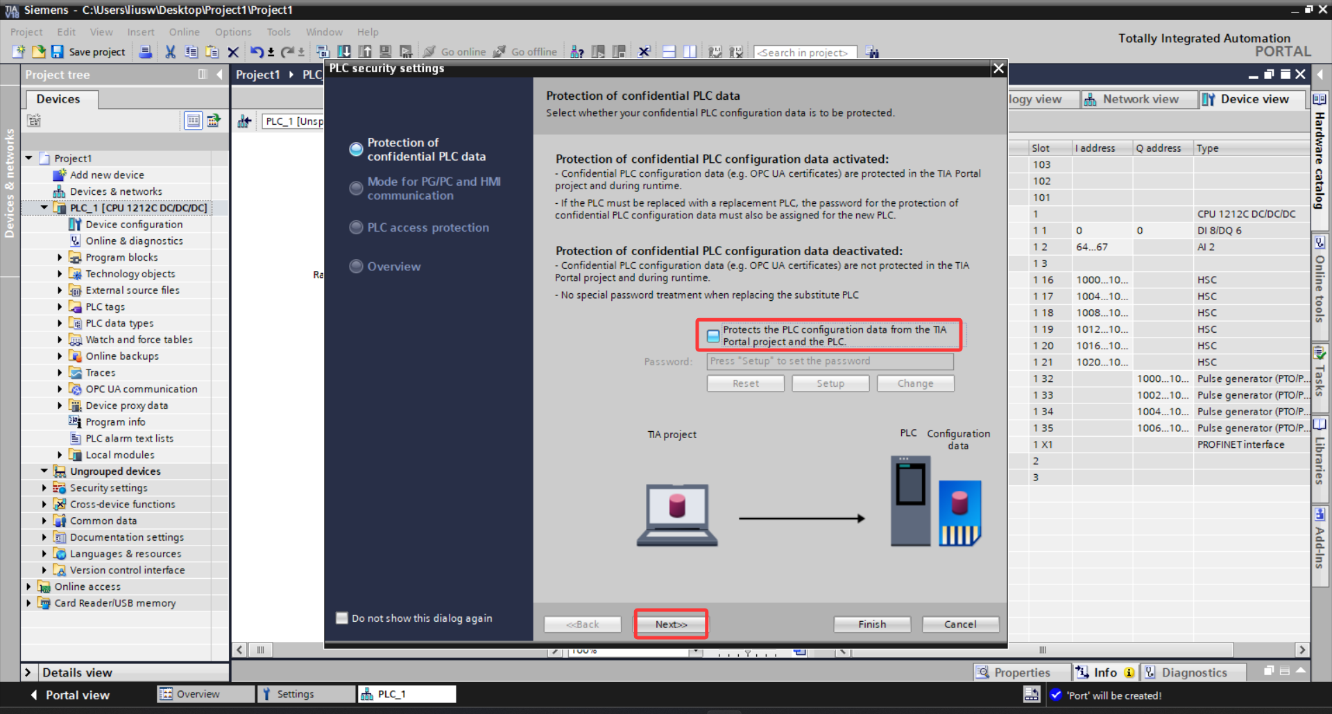
Task: Open the Insert menu
Action: pyautogui.click(x=141, y=32)
